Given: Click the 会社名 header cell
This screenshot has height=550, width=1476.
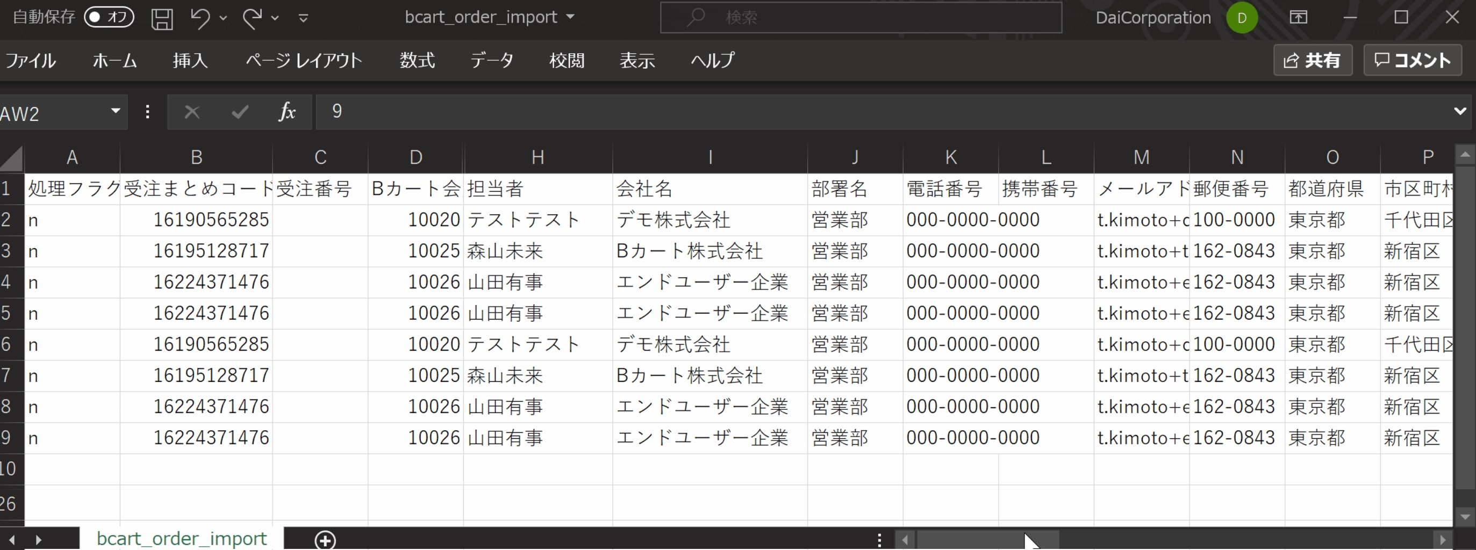Looking at the screenshot, I should point(710,189).
